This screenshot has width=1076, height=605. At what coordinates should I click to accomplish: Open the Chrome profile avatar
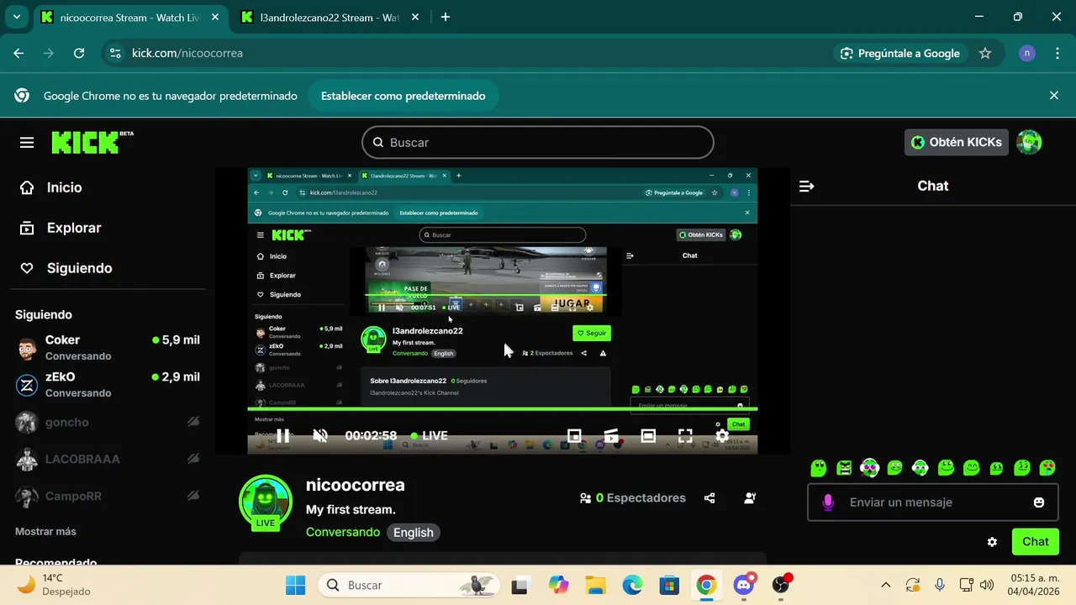[x=1027, y=53]
